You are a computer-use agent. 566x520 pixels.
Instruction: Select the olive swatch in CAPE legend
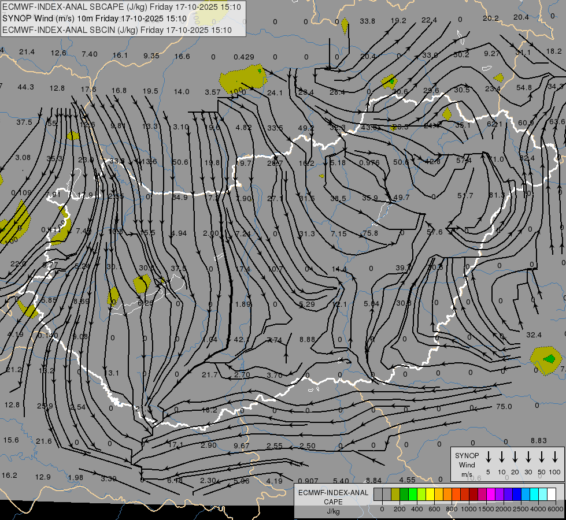pos(395,495)
